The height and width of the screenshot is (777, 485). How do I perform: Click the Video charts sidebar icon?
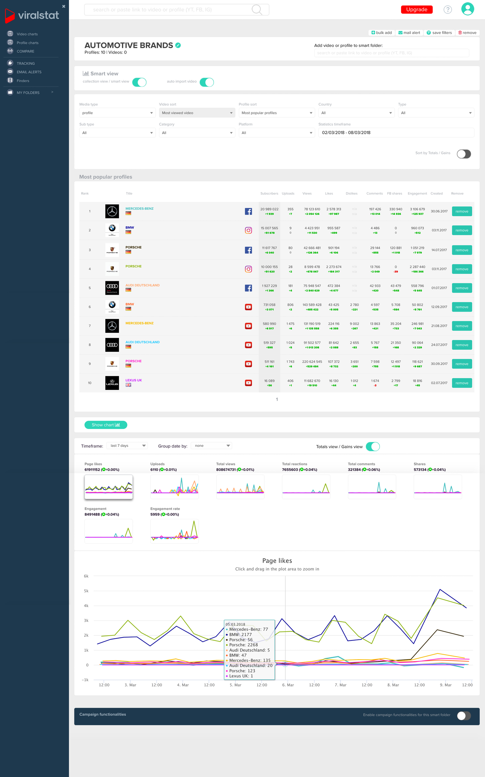10,34
